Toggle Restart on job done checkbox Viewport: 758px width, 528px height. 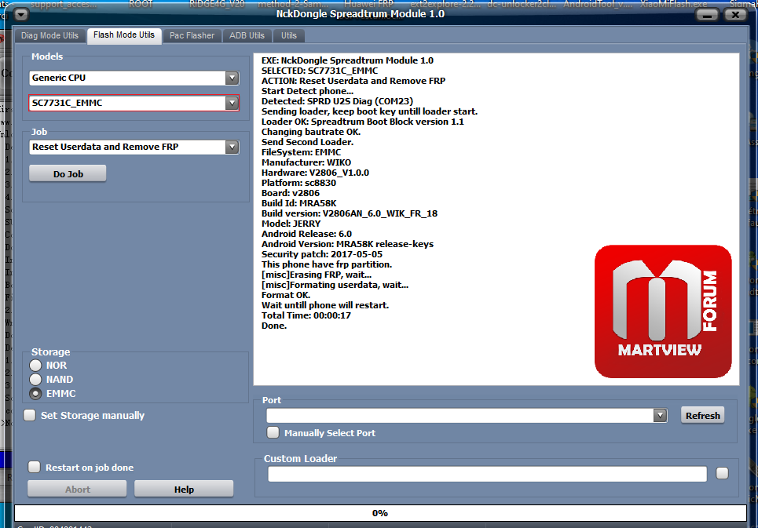point(34,467)
